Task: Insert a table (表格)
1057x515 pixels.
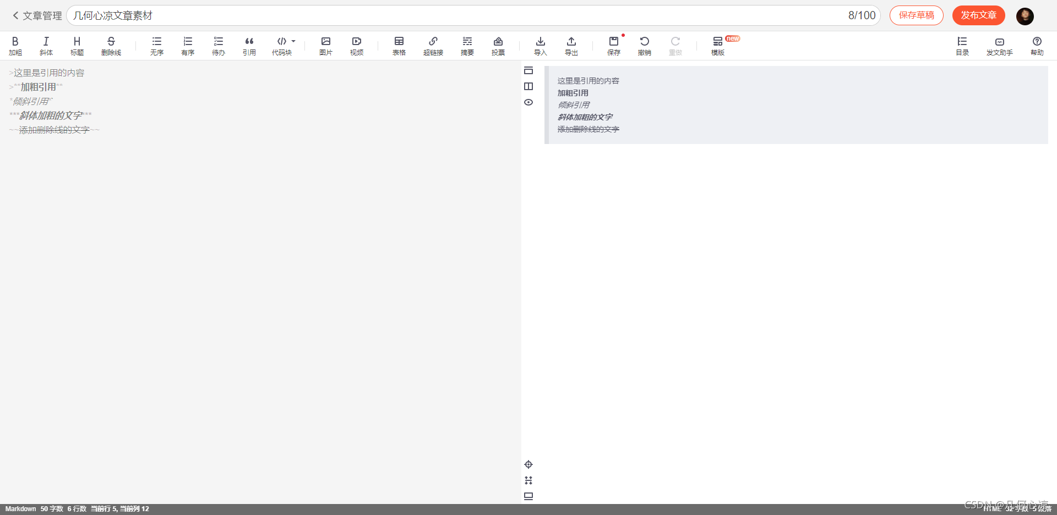Action: (399, 46)
